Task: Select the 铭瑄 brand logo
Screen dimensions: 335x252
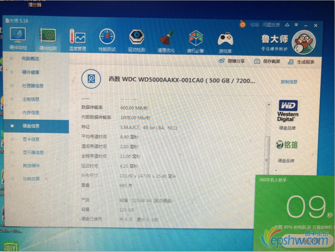Action: (287, 145)
